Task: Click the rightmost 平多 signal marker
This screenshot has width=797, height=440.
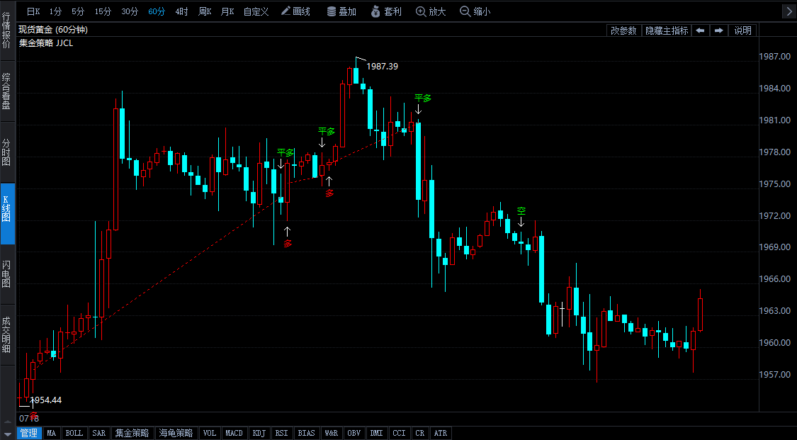Action: click(x=422, y=98)
